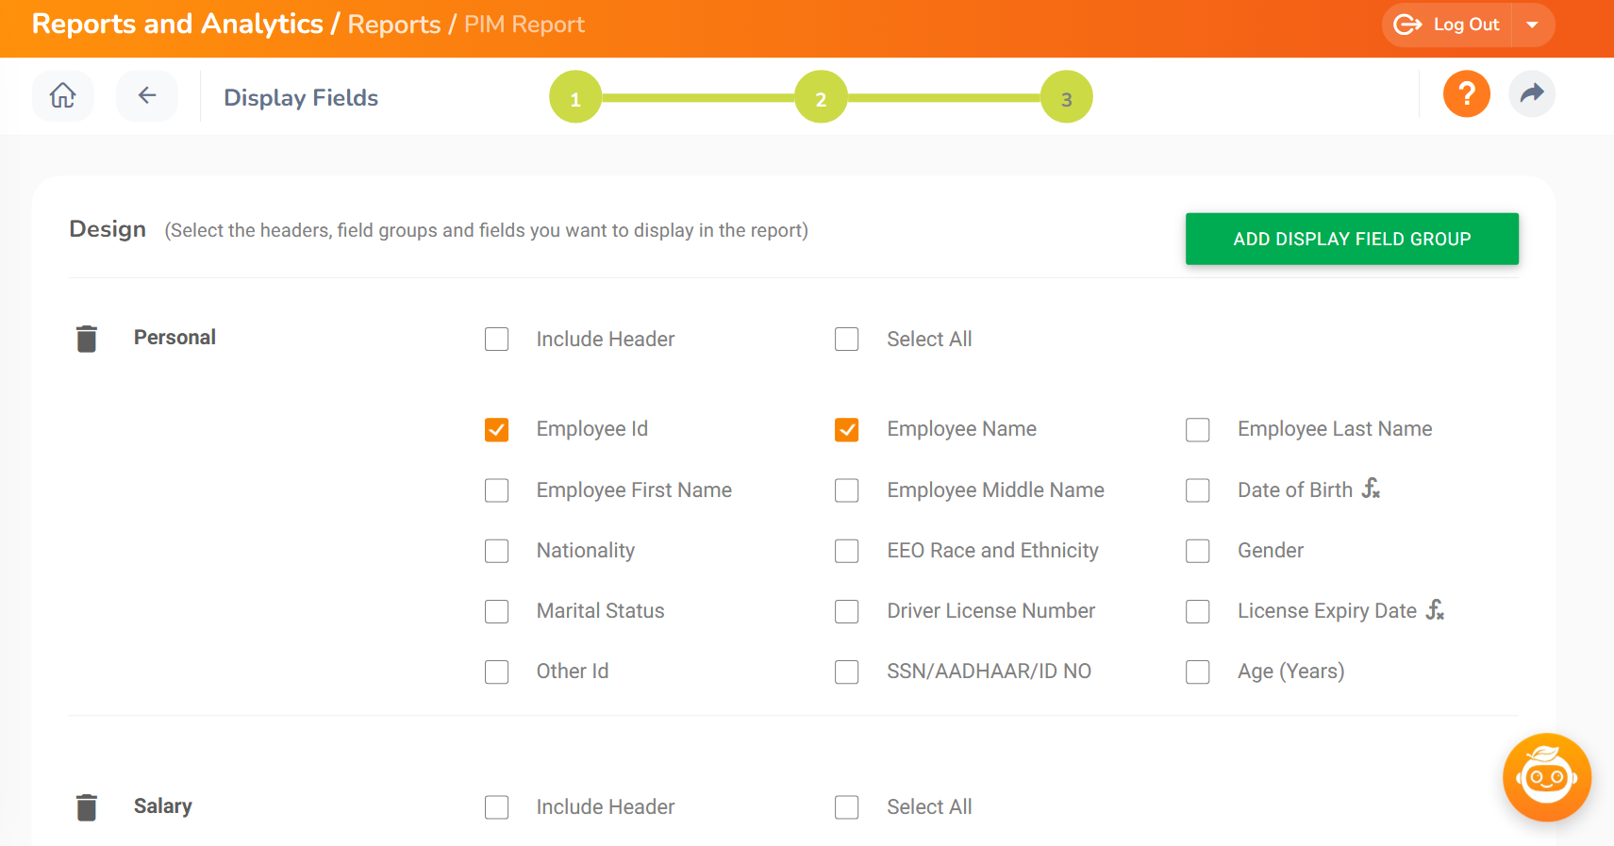
Task: Go to wizard step 2
Action: [x=821, y=97]
